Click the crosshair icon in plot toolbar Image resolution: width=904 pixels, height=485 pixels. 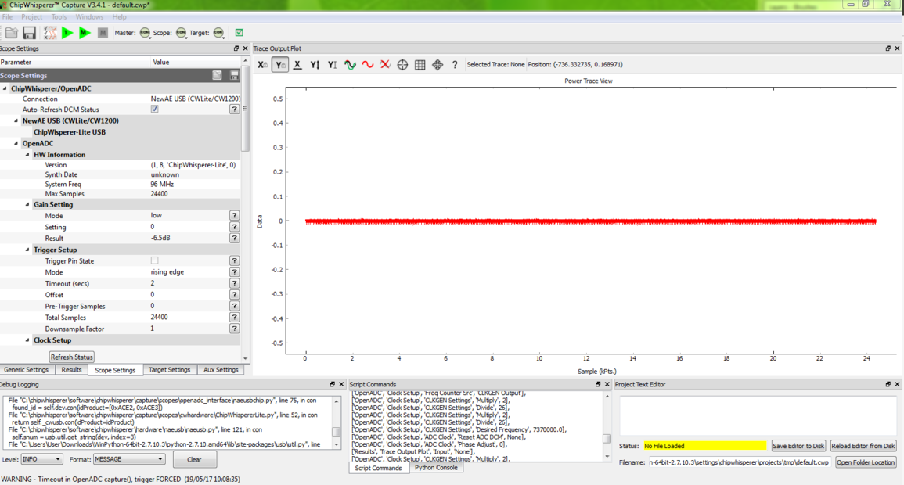pyautogui.click(x=402, y=65)
